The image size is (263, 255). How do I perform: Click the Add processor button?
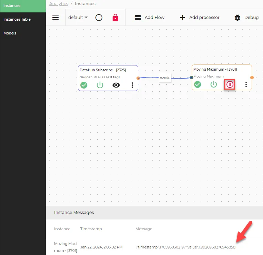pos(200,18)
